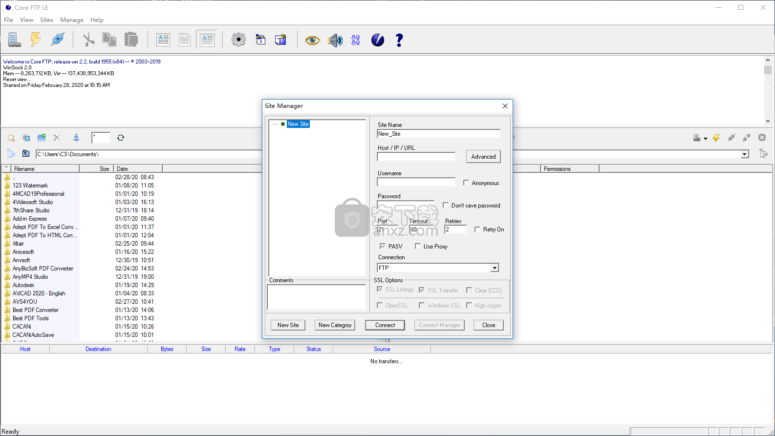Click the Host / IP / URL field
The width and height of the screenshot is (775, 436).
pyautogui.click(x=416, y=157)
